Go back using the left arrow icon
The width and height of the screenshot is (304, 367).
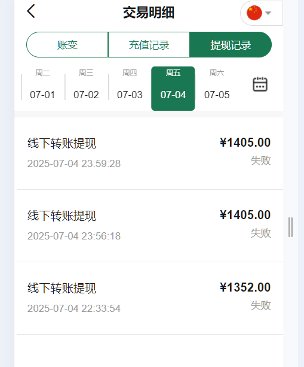click(31, 11)
